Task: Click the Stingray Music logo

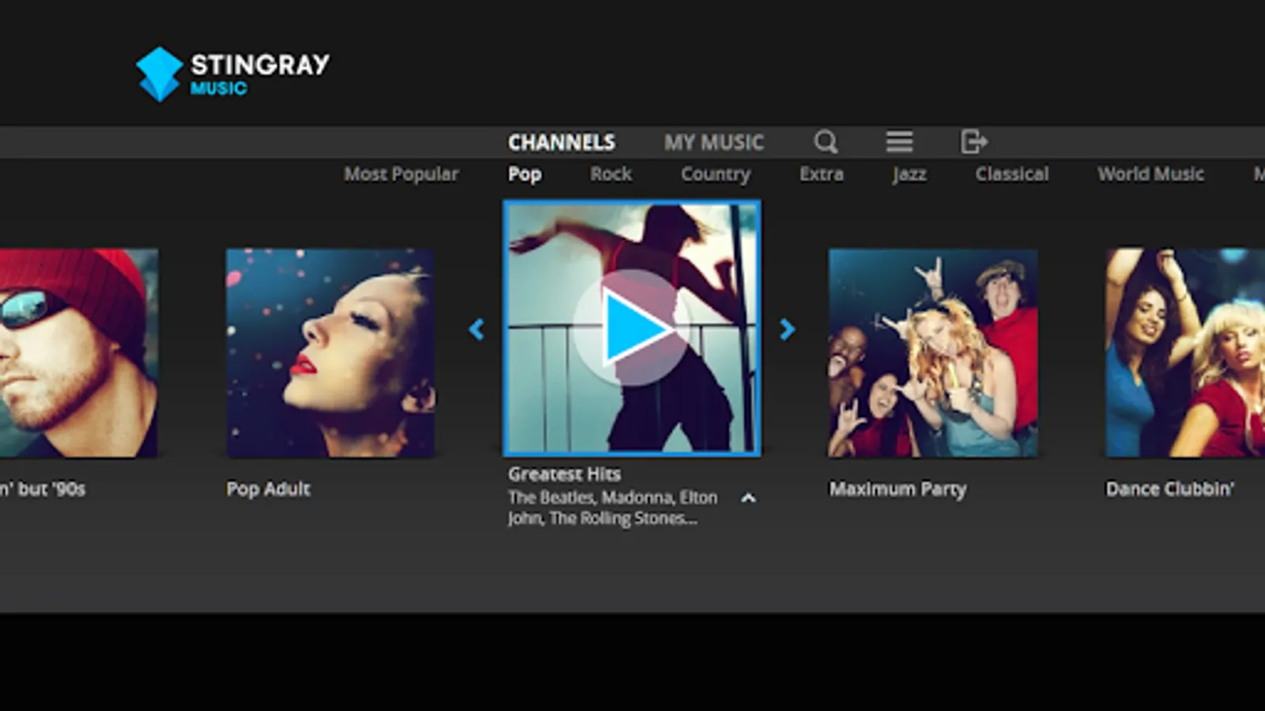Action: click(232, 74)
